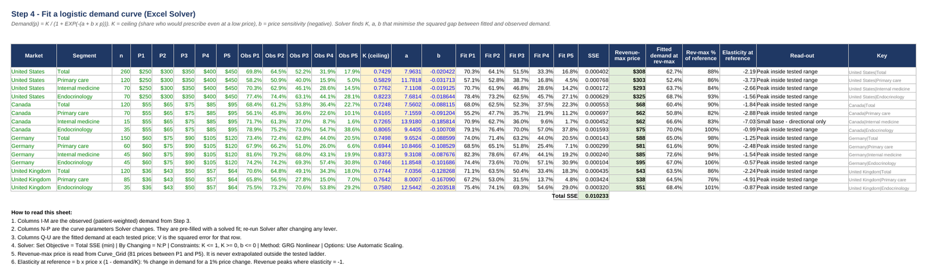Select note 4 about Solver Set Objective

point(207,245)
